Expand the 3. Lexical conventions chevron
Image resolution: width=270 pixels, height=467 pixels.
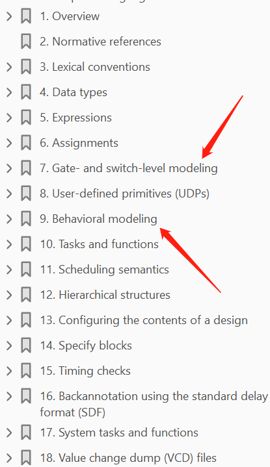coord(9,67)
